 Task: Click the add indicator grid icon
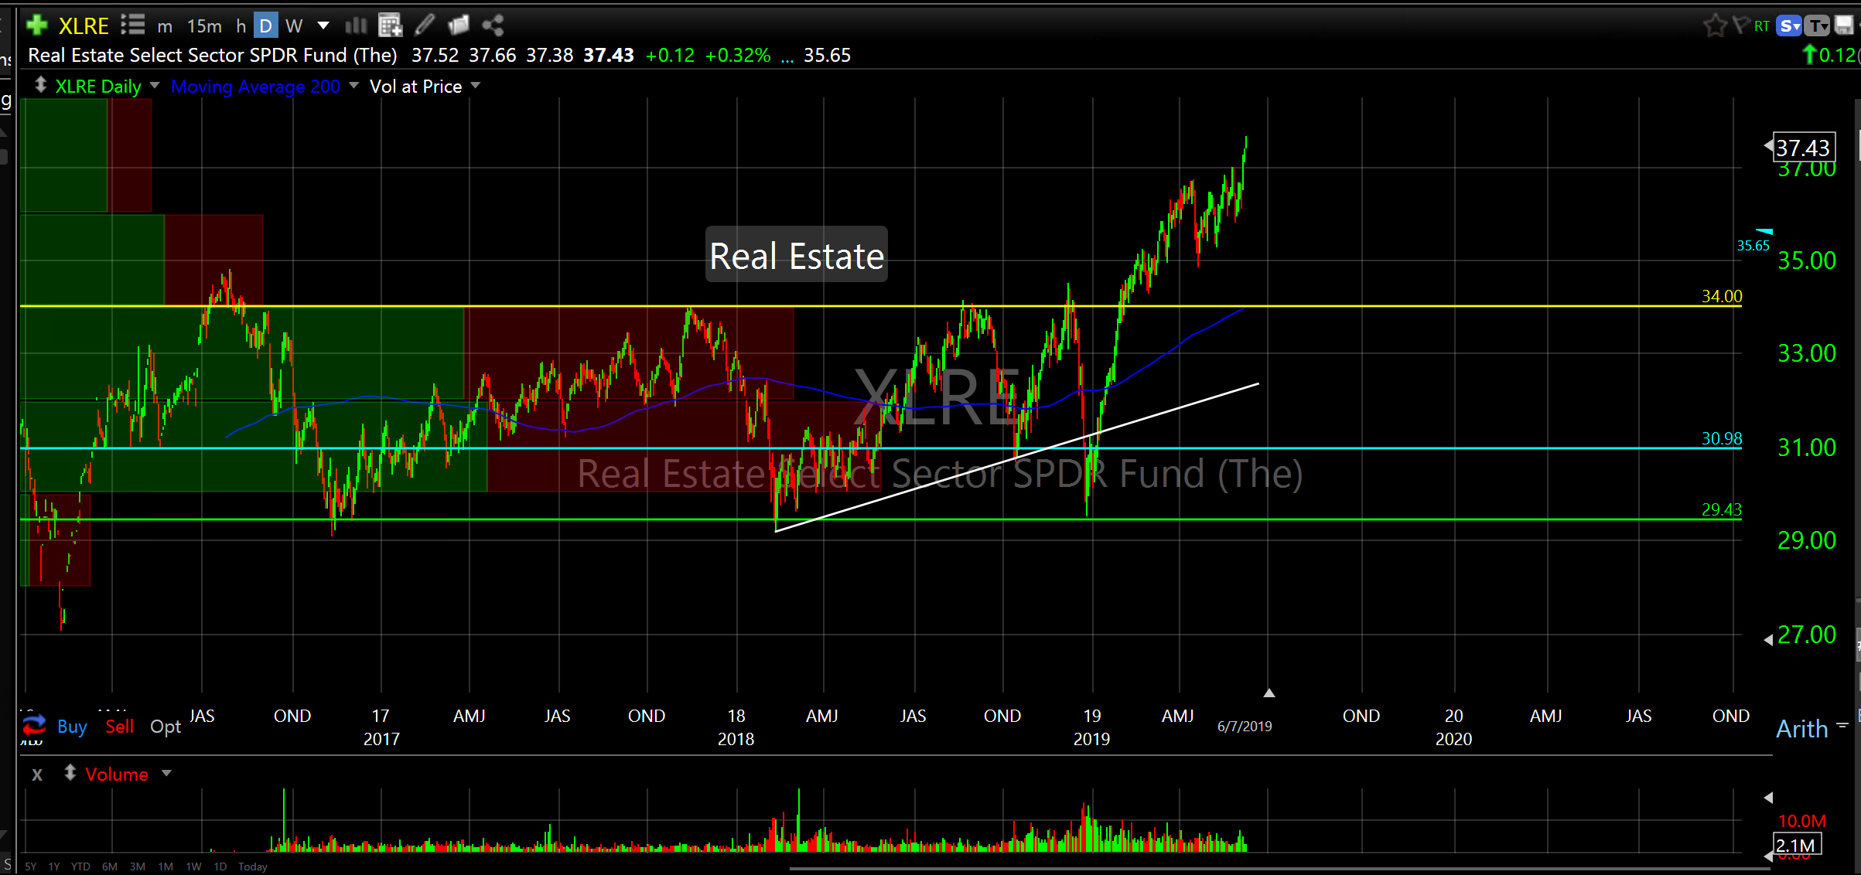point(390,26)
